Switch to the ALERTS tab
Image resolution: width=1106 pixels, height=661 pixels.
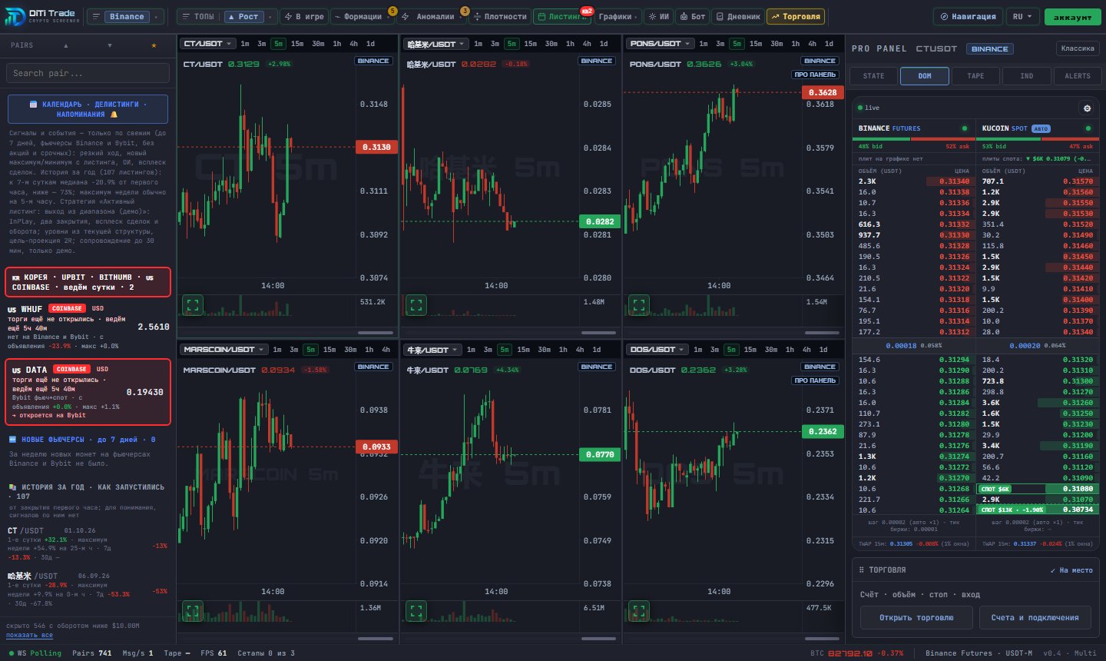pos(1078,76)
